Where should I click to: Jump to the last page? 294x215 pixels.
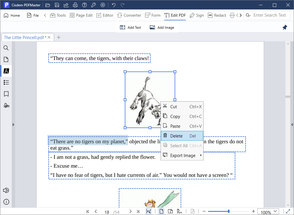138,212
